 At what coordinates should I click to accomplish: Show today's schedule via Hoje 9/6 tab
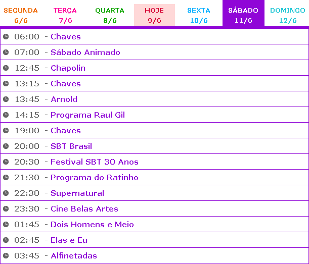tap(154, 15)
